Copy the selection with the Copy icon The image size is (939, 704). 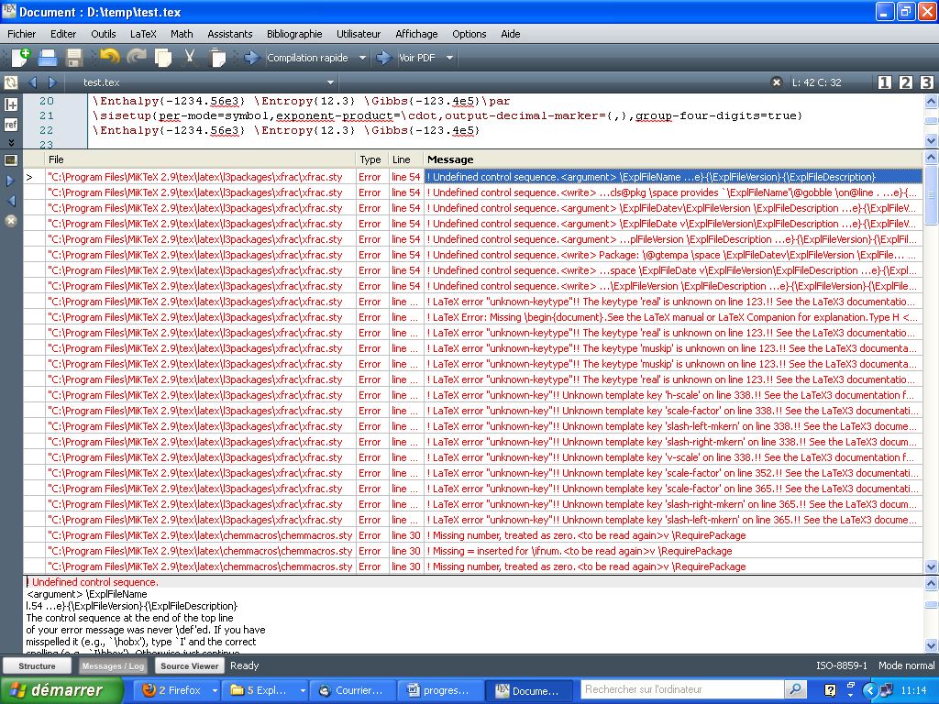pos(163,58)
